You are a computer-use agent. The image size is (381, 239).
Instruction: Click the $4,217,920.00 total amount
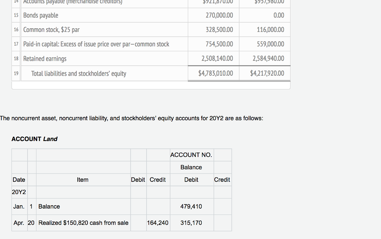pos(267,73)
